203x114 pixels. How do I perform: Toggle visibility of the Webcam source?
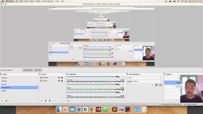click(59, 78)
